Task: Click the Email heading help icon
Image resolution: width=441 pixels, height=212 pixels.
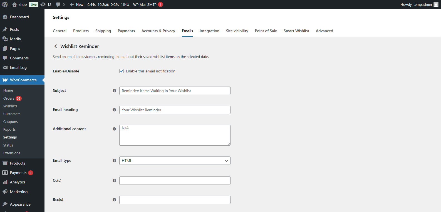Action: point(114,110)
